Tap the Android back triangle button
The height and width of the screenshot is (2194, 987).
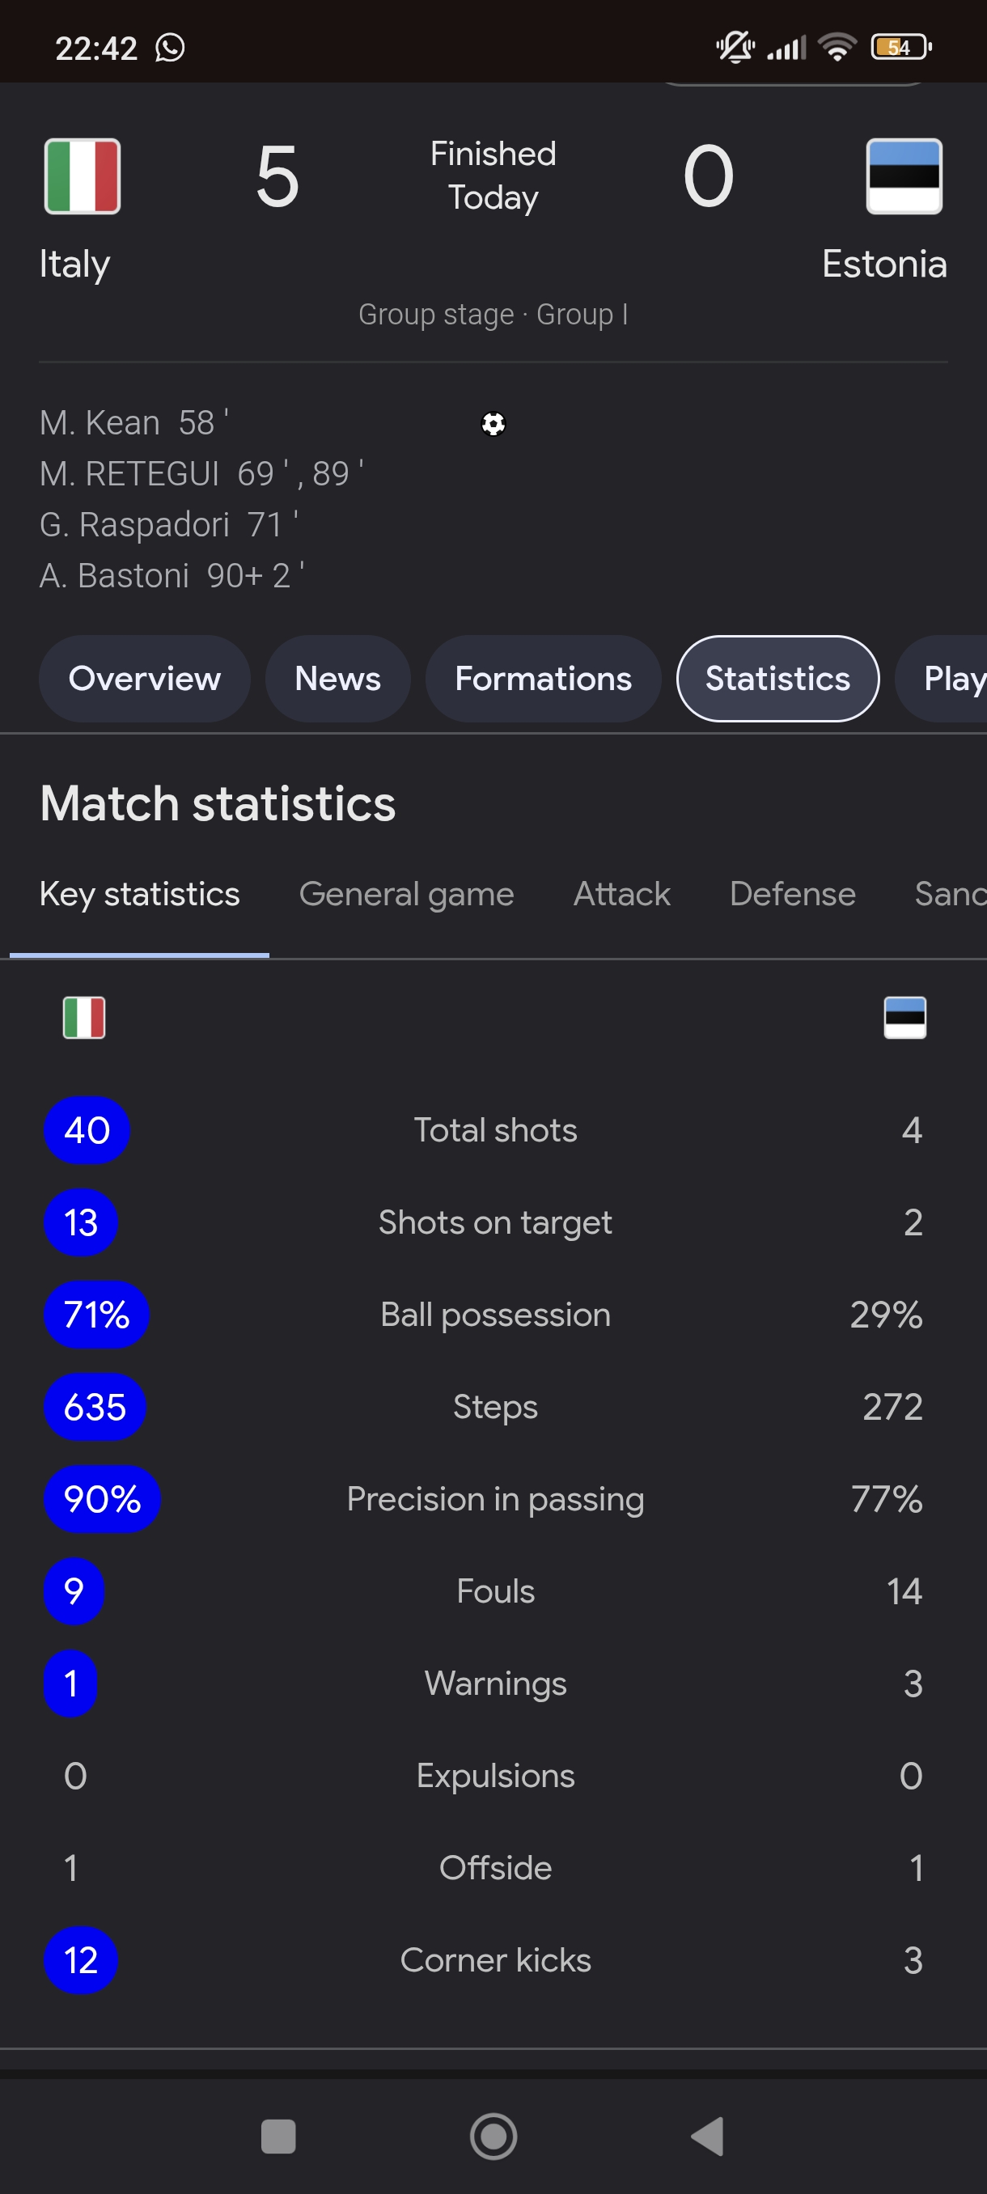[x=707, y=2136]
